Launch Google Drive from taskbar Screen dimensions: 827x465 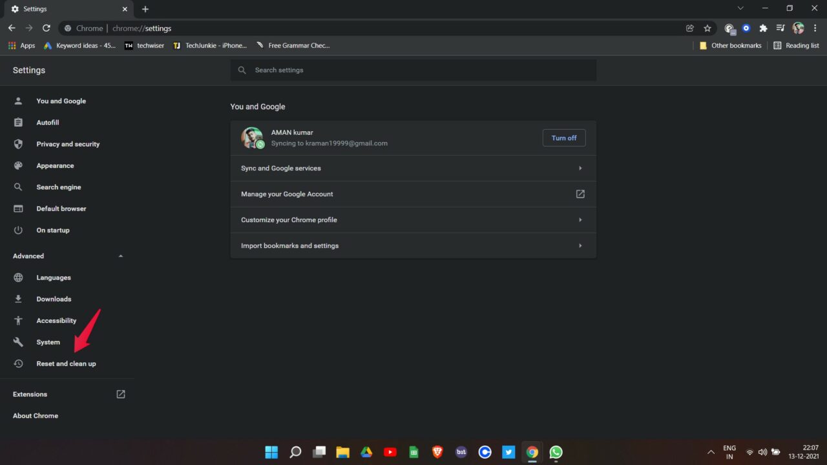[x=366, y=452]
